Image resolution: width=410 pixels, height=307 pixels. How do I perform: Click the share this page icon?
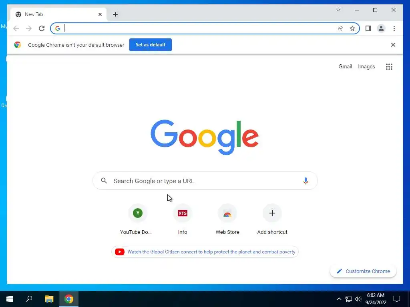tap(340, 28)
